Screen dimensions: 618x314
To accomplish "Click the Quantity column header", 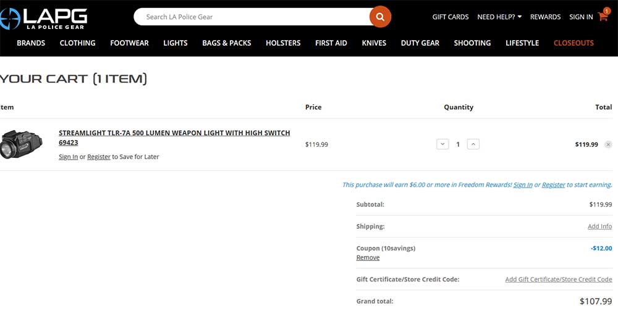I will click(459, 107).
